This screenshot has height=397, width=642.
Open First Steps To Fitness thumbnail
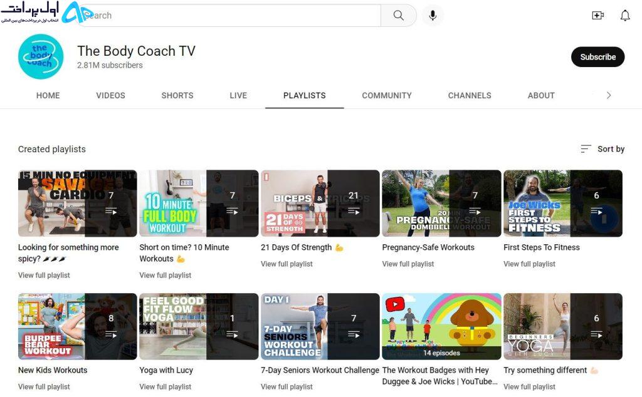(x=563, y=204)
